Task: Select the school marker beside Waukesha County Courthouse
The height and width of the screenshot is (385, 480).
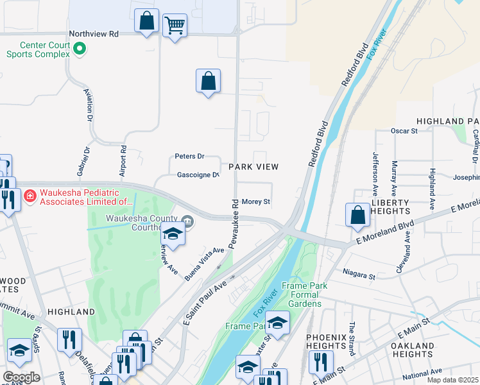Action: [x=173, y=234]
